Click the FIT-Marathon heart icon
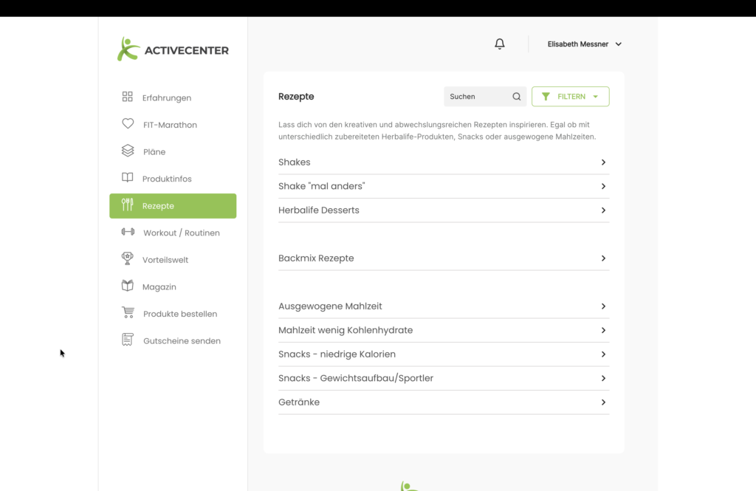The image size is (756, 491). pos(127,124)
